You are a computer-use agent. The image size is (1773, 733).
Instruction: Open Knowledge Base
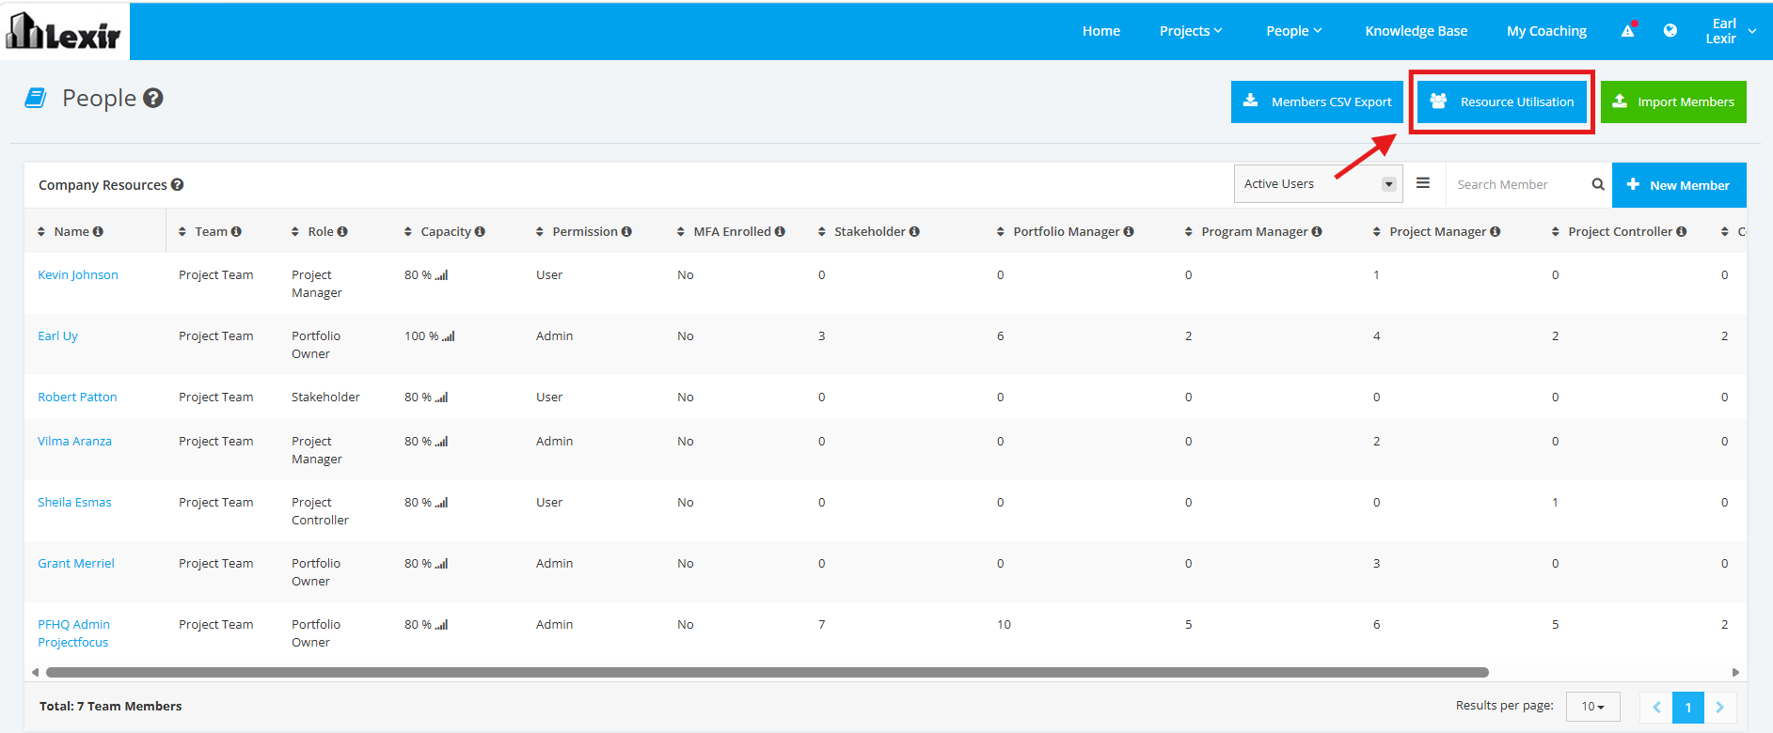click(1417, 31)
